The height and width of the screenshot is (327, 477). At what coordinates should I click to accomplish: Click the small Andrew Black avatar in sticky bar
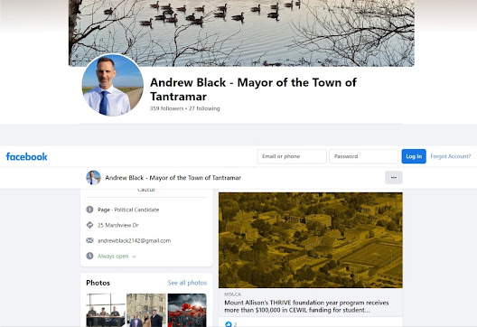pyautogui.click(x=93, y=178)
